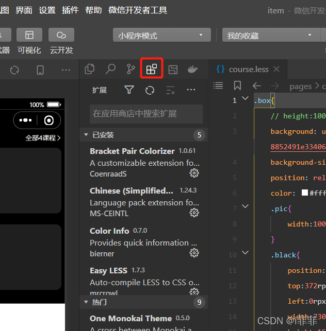Click line number 1 in editor
The width and height of the screenshot is (326, 331).
pos(234,100)
